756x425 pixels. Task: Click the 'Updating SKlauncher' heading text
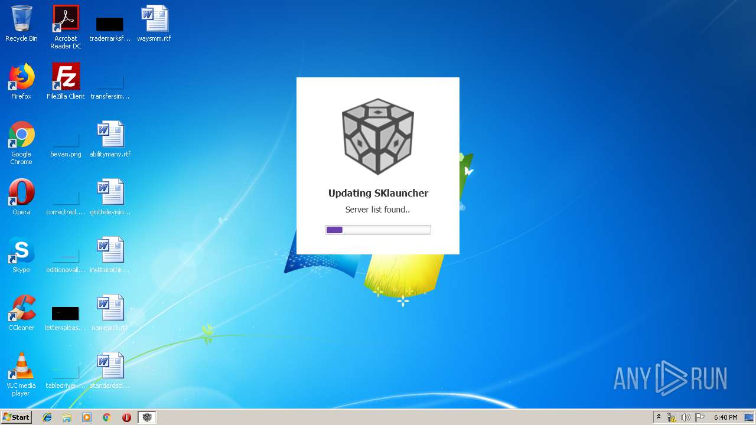(378, 193)
